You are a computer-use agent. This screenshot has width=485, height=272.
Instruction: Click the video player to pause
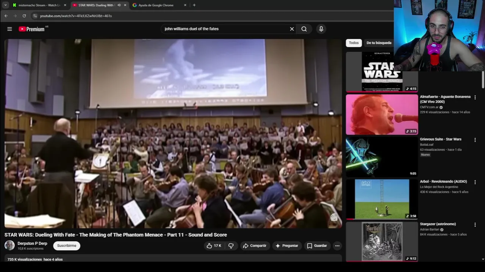tap(173, 133)
